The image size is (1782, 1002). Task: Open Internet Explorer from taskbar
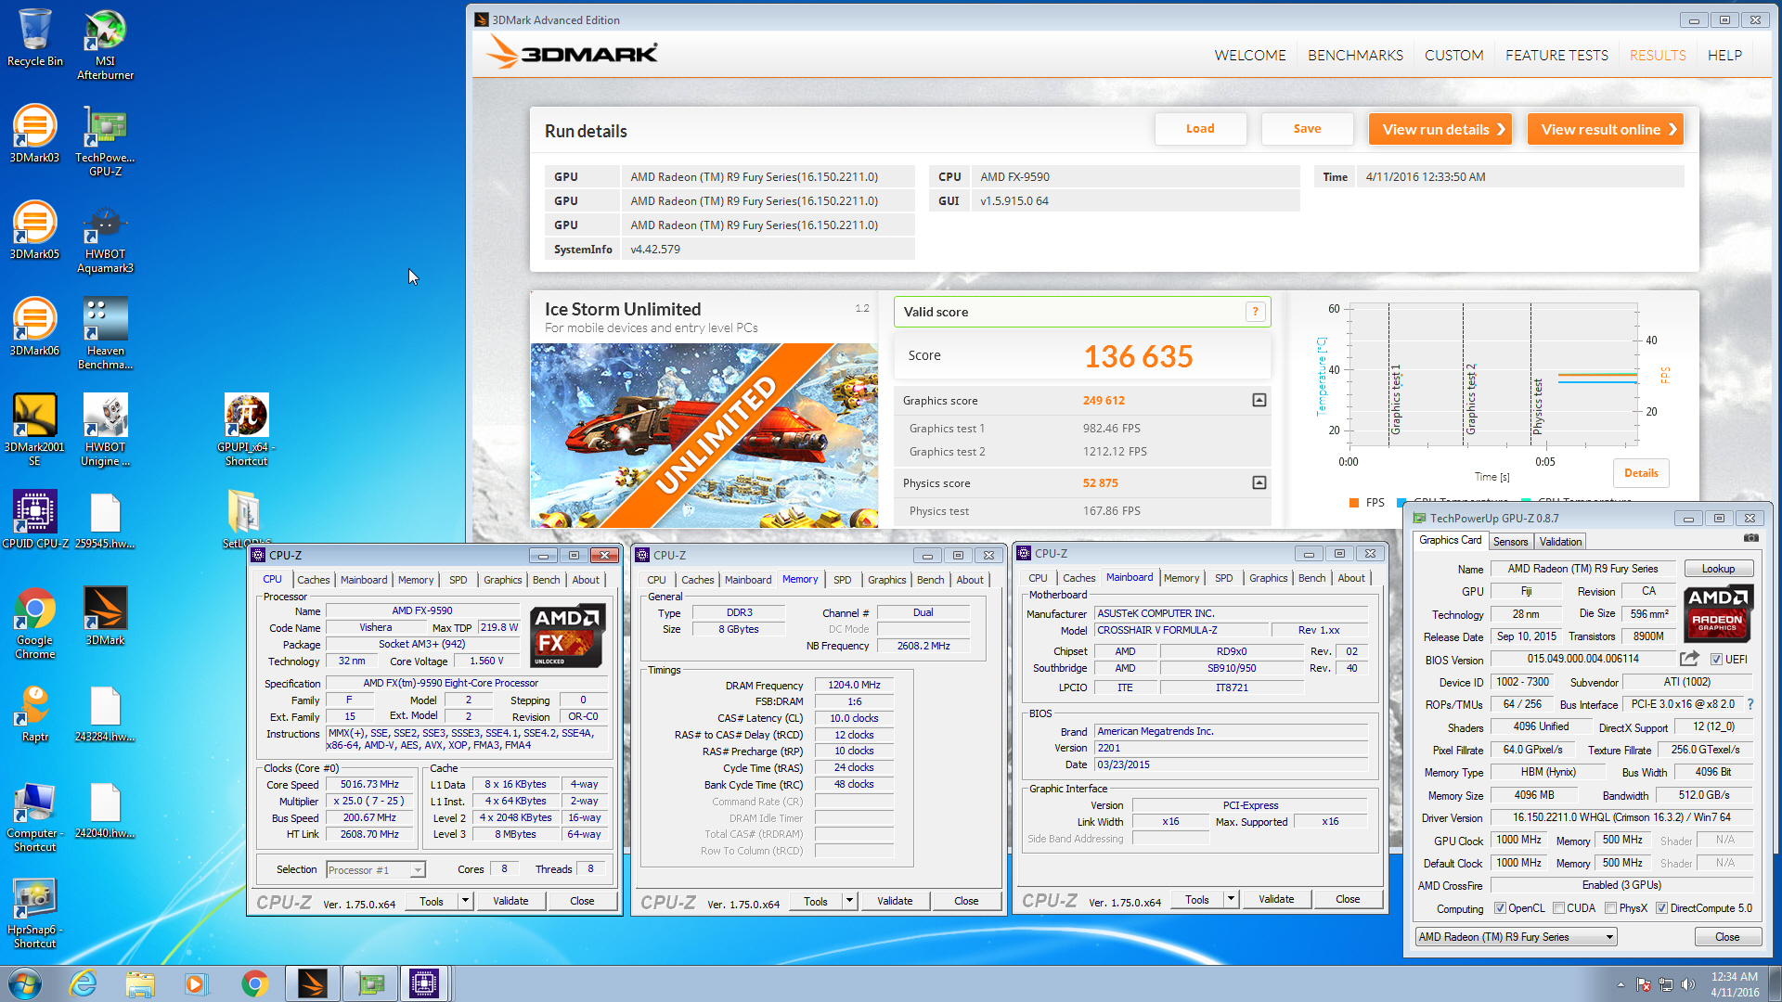tap(84, 983)
